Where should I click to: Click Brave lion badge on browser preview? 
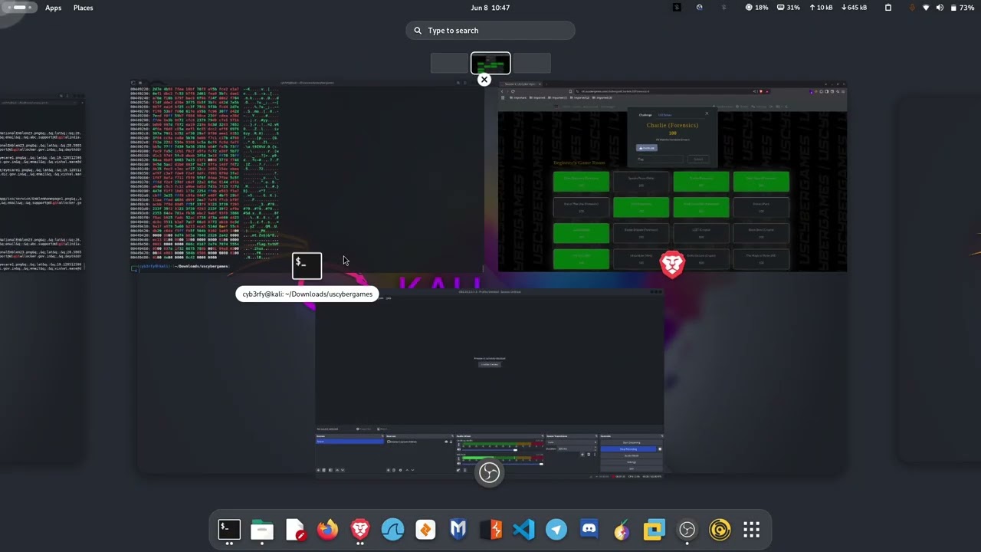(x=672, y=264)
